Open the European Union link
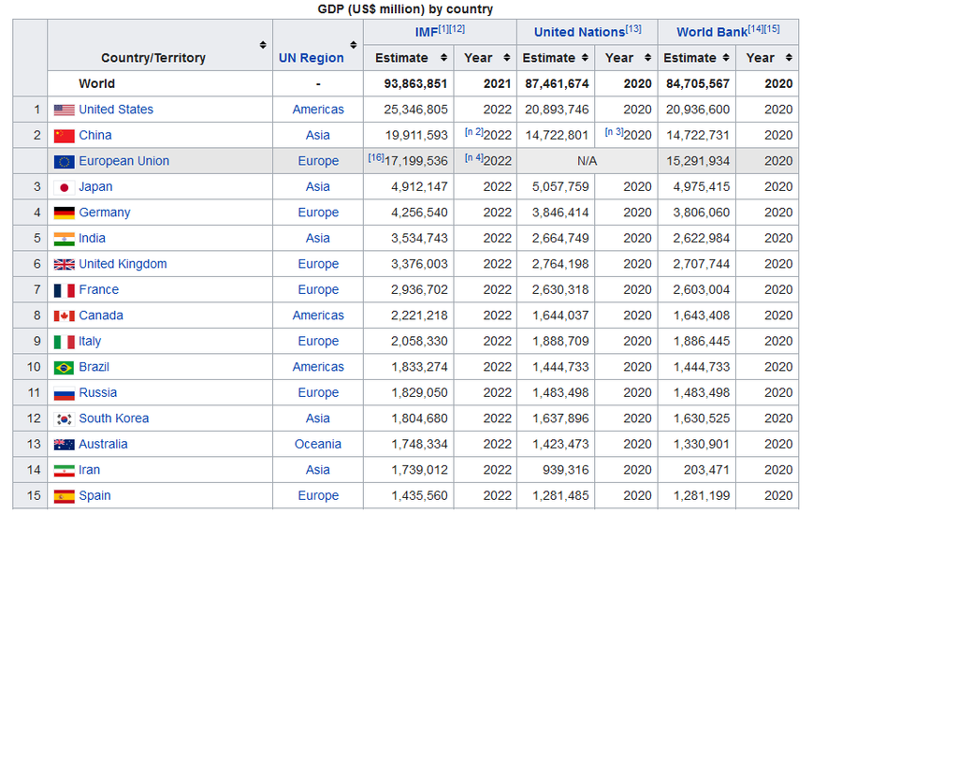Viewport: 958px width, 778px height. coord(124,161)
